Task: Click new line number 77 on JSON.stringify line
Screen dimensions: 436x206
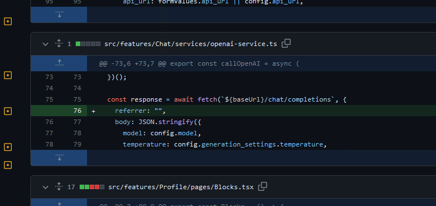Action: (77, 122)
